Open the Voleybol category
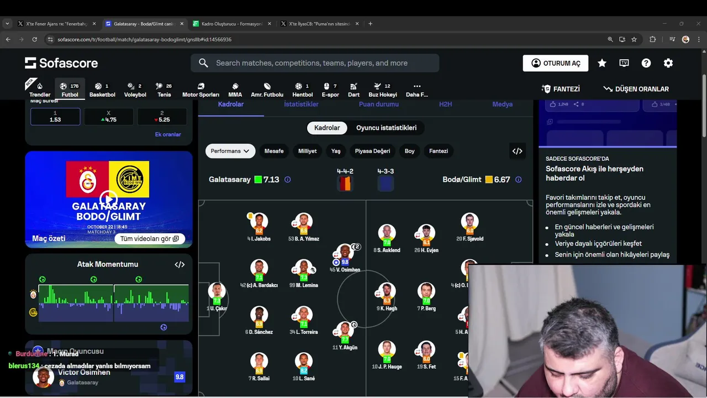 pyautogui.click(x=135, y=90)
